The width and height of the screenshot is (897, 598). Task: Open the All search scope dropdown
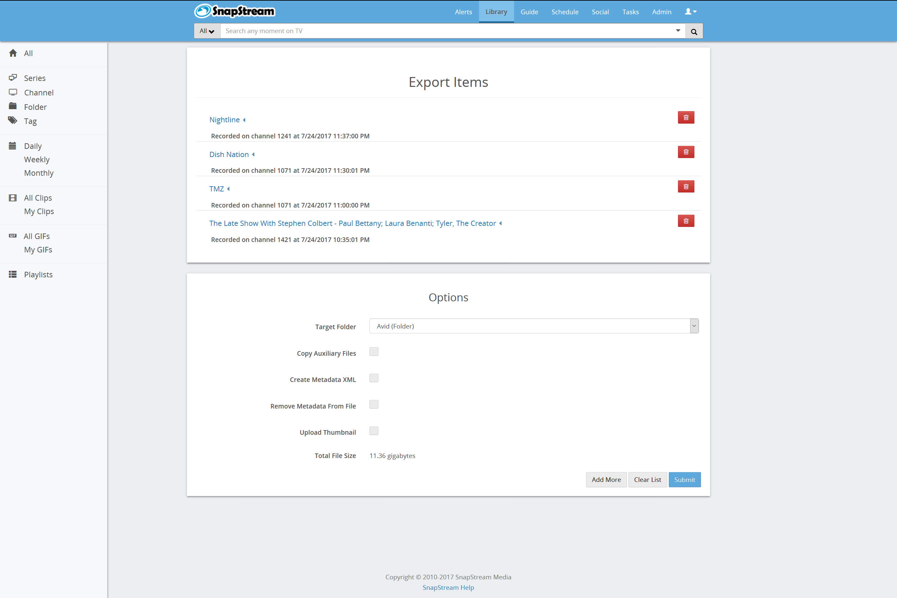click(x=207, y=31)
